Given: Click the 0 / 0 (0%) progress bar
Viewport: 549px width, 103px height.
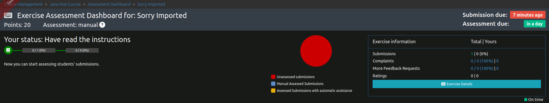Looking at the screenshot, I should 82,50.
